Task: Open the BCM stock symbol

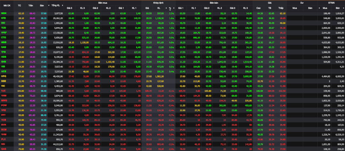Action: 3,129
